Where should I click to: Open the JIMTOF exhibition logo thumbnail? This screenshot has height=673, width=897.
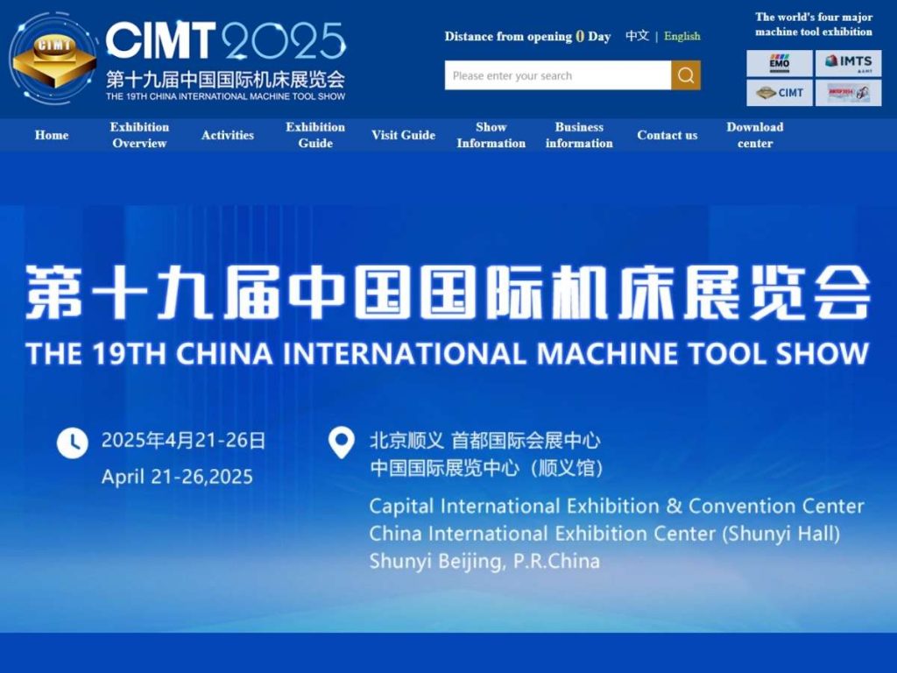848,93
